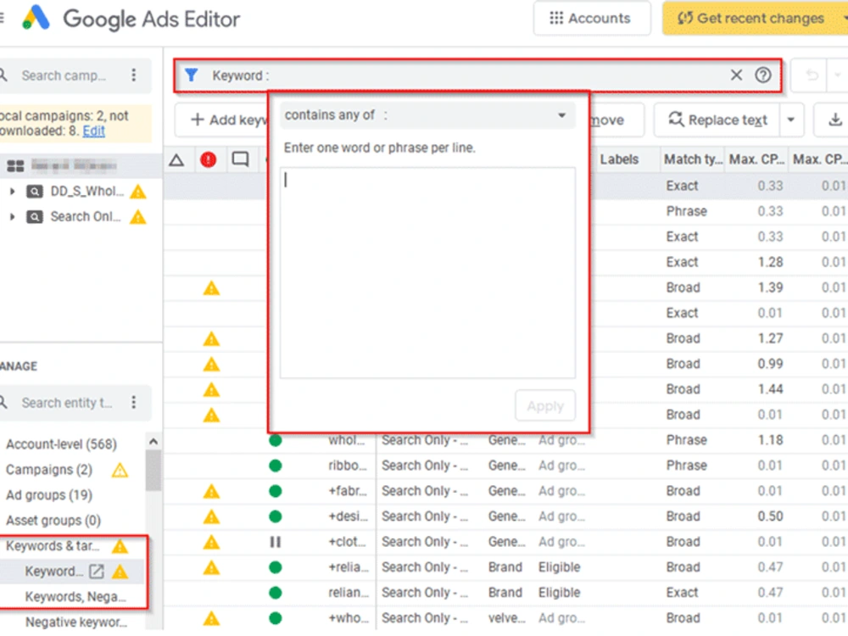The width and height of the screenshot is (848, 636).
Task: Click max CPC value 1.39
Action: [x=770, y=287]
